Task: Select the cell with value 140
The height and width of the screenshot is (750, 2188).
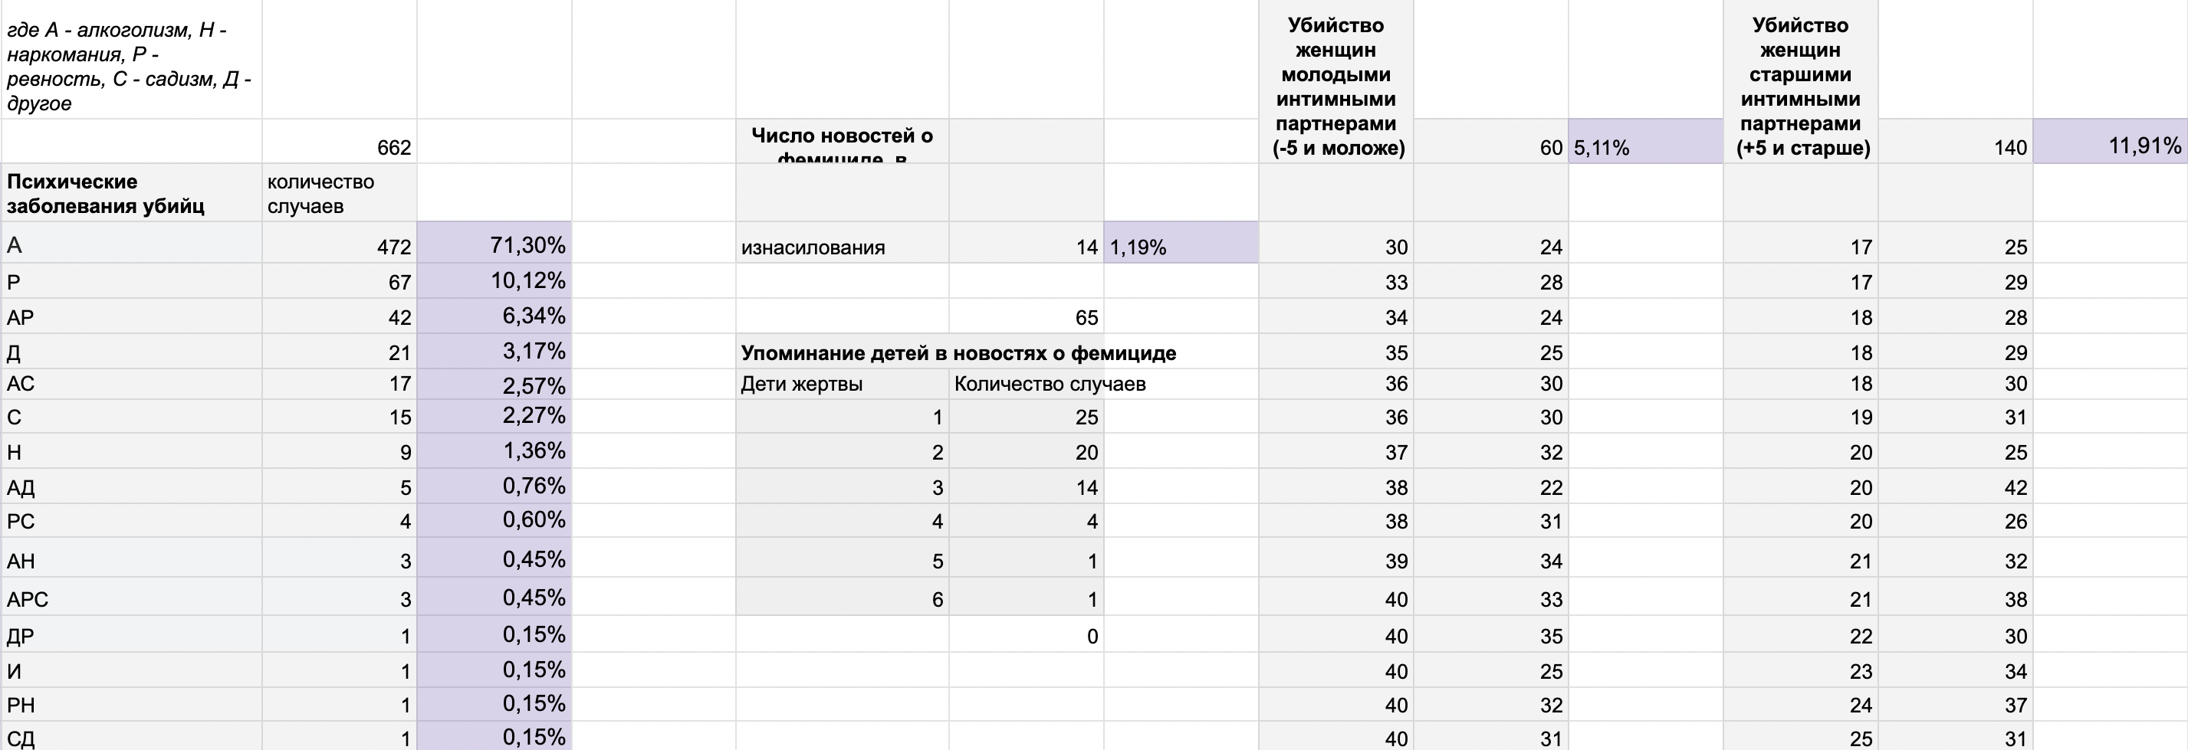Action: tap(1955, 141)
